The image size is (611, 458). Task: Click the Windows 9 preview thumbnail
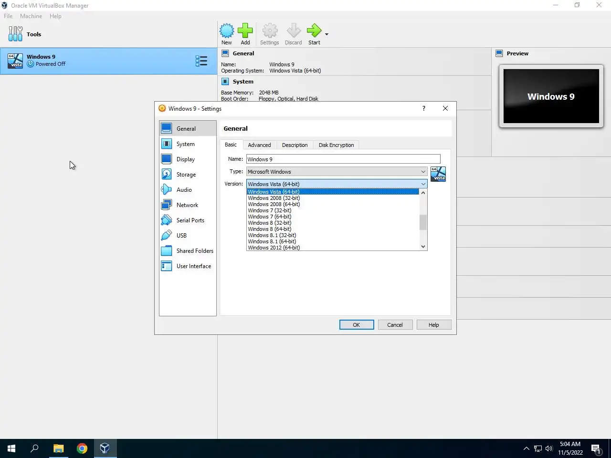click(x=551, y=96)
